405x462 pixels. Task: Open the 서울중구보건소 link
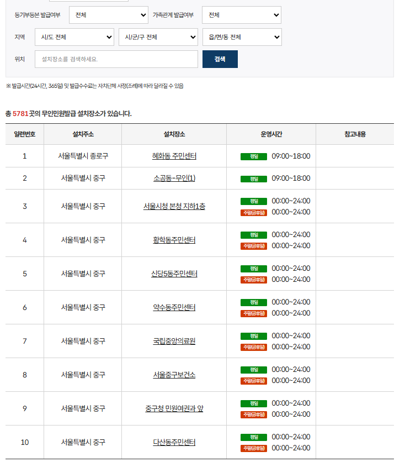[174, 375]
